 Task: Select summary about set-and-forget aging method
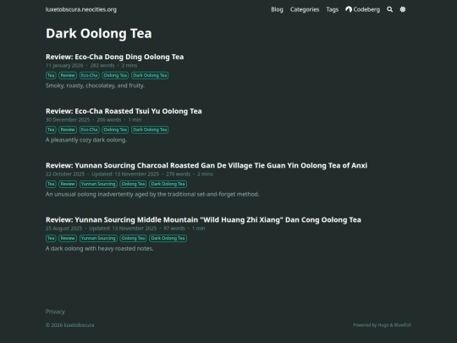152,194
